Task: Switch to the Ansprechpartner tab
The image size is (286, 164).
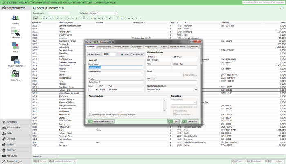Action: pos(104,47)
